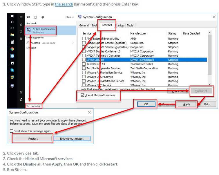
Task: Filter search results by apps icon
Action: click(x=28, y=17)
